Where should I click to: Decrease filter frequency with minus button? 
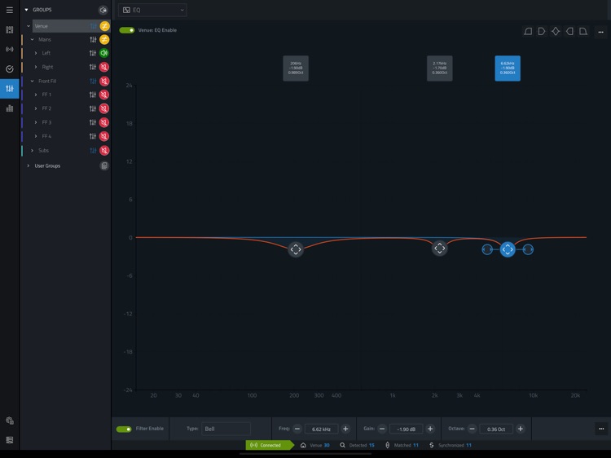(x=297, y=429)
